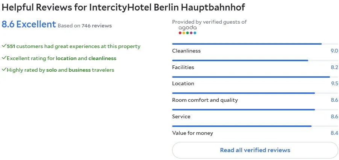The width and height of the screenshot is (339, 160).
Task: Select the Facilities 8.2 score
Action: coord(334,67)
